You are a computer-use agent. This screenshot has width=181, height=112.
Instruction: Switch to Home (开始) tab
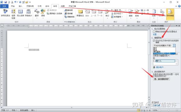(x=13, y=6)
